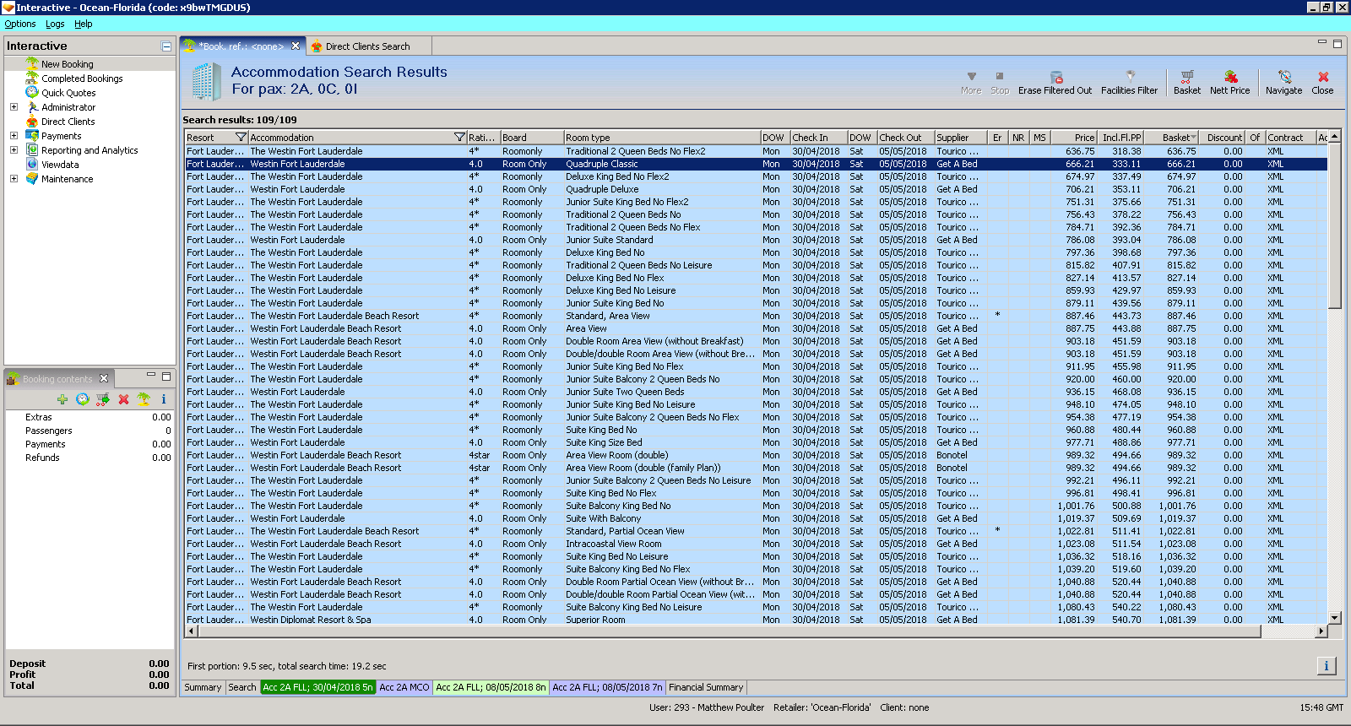Select Completed Bookings in the sidebar

point(82,79)
